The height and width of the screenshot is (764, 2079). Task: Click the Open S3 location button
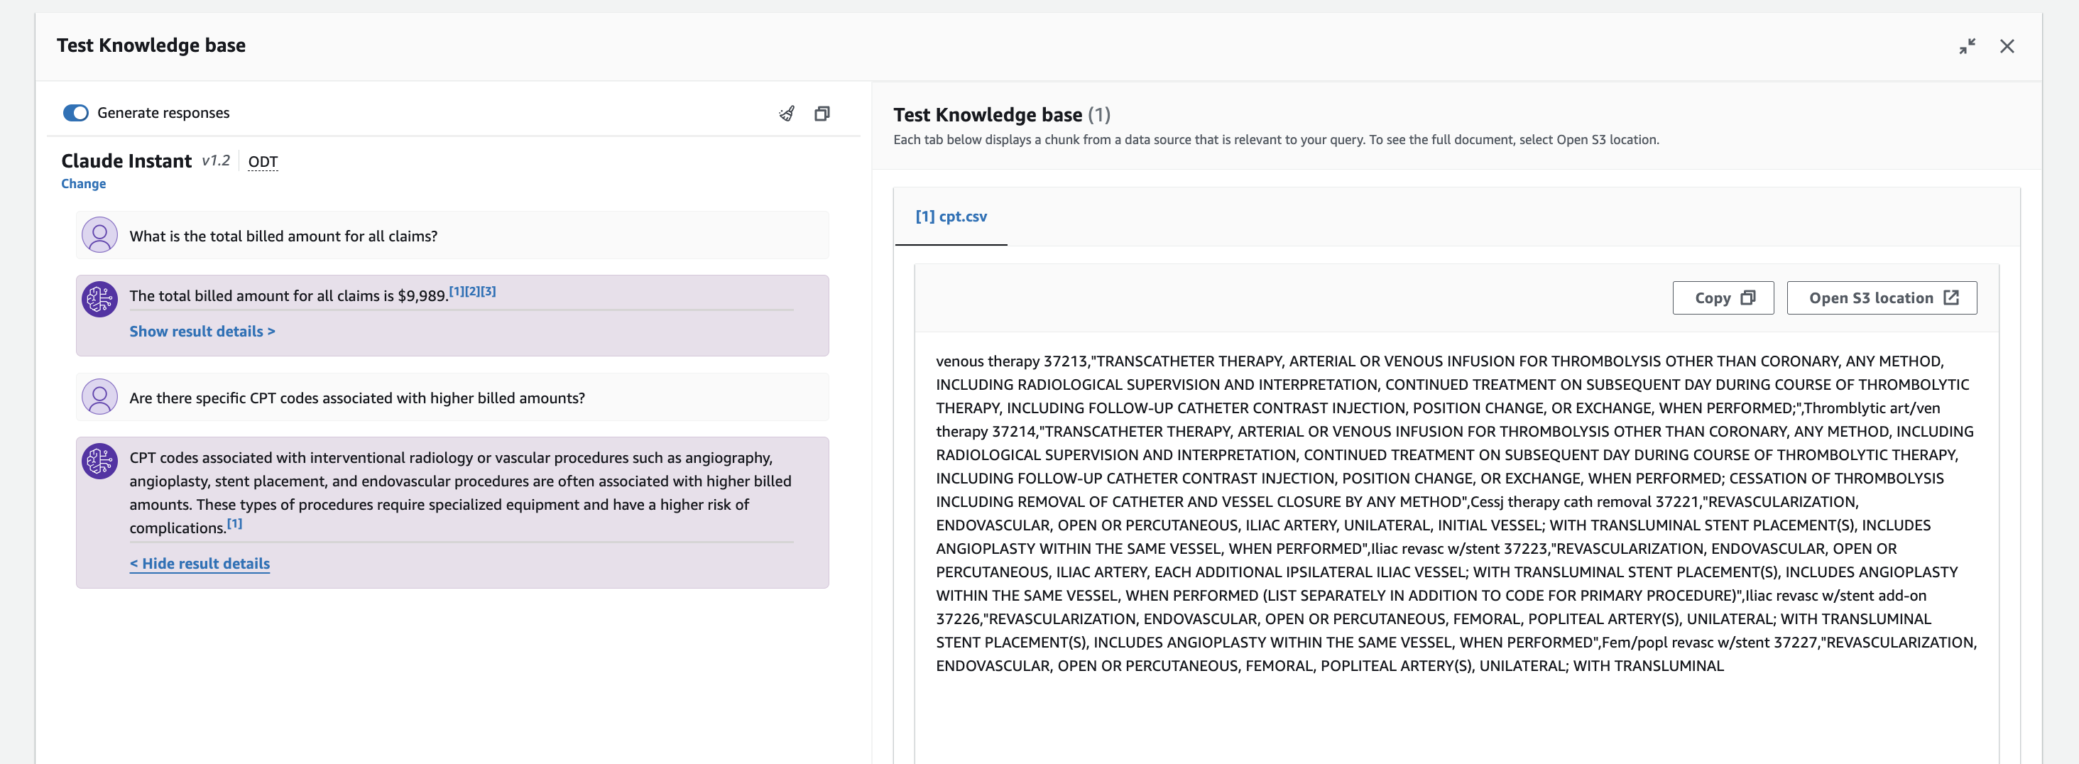tap(1882, 297)
